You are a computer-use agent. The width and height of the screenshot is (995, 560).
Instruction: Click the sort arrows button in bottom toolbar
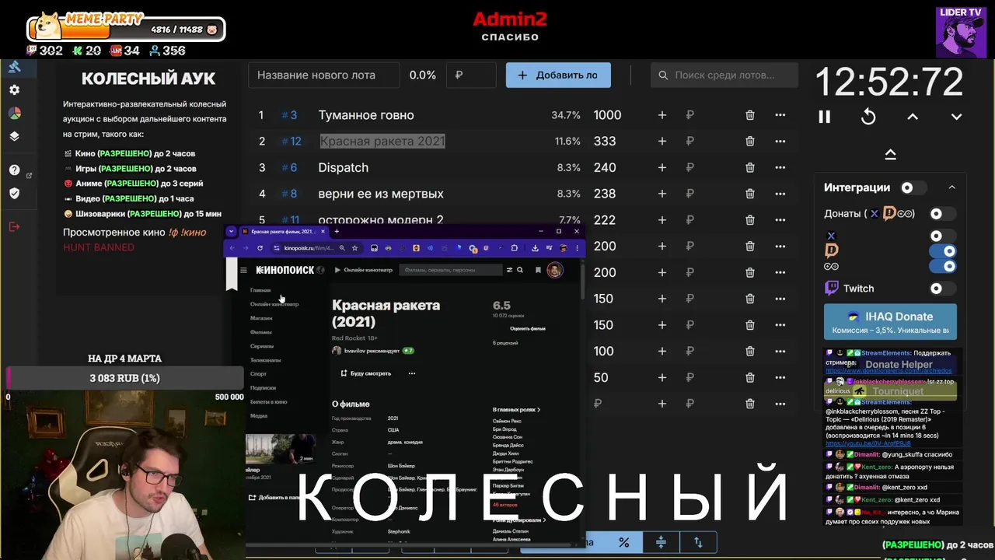(x=698, y=542)
